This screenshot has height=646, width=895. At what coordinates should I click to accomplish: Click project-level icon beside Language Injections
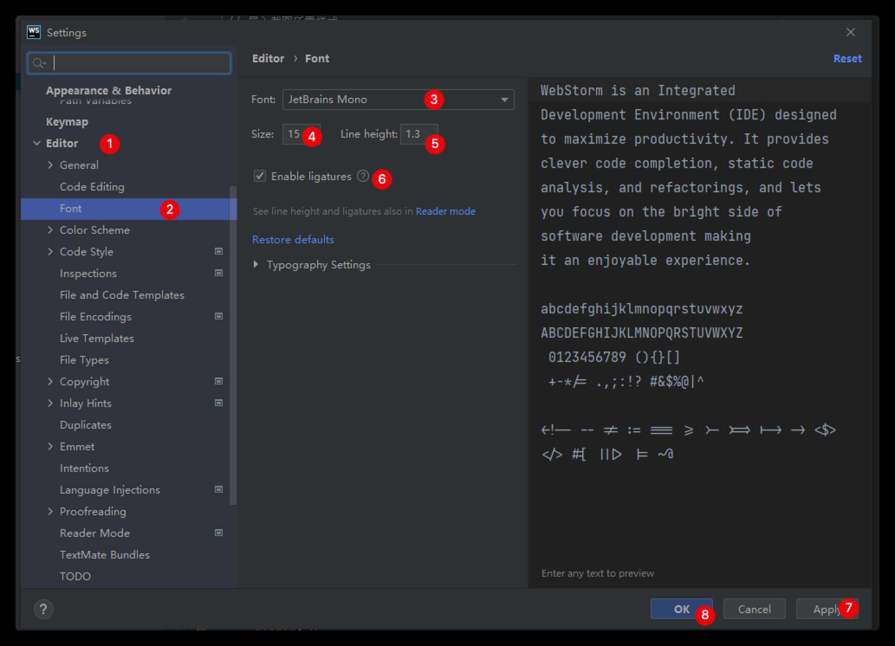click(x=219, y=489)
